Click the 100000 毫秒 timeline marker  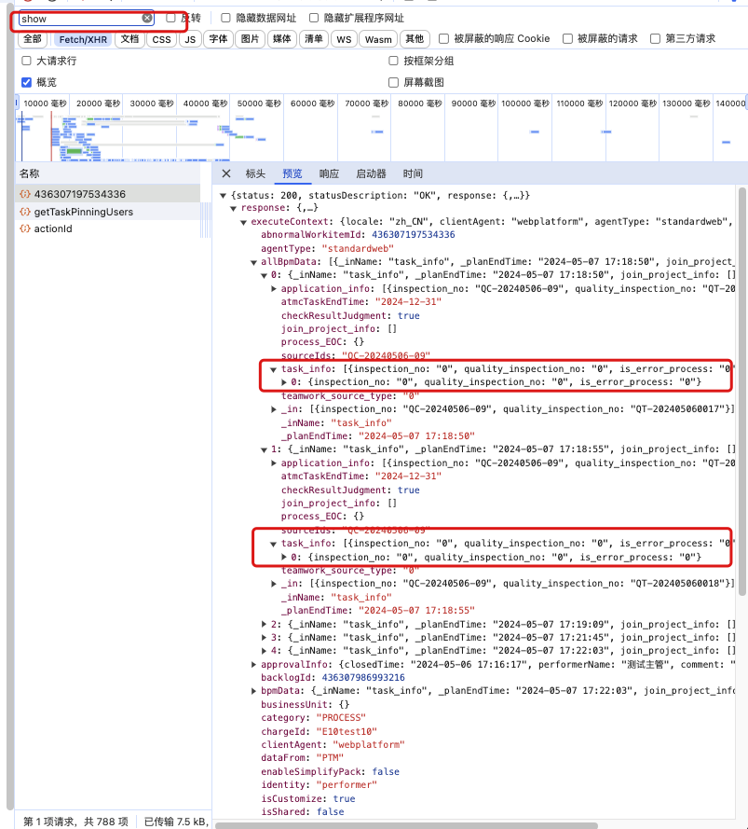tap(526, 104)
